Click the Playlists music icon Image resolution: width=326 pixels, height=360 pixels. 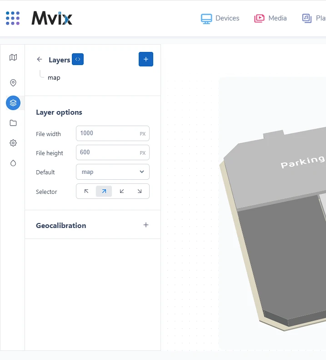pos(307,18)
